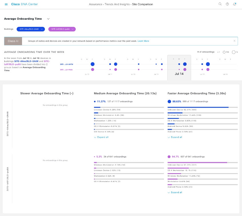
Task: Dismiss the Cisco AI info banner
Action: click(x=234, y=41)
